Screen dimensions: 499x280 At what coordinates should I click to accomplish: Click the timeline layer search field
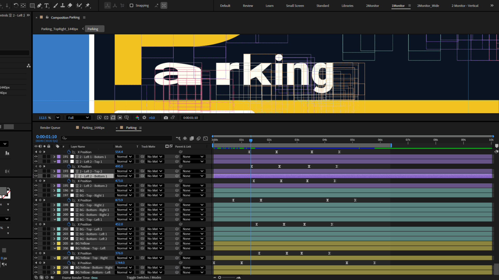(x=117, y=138)
